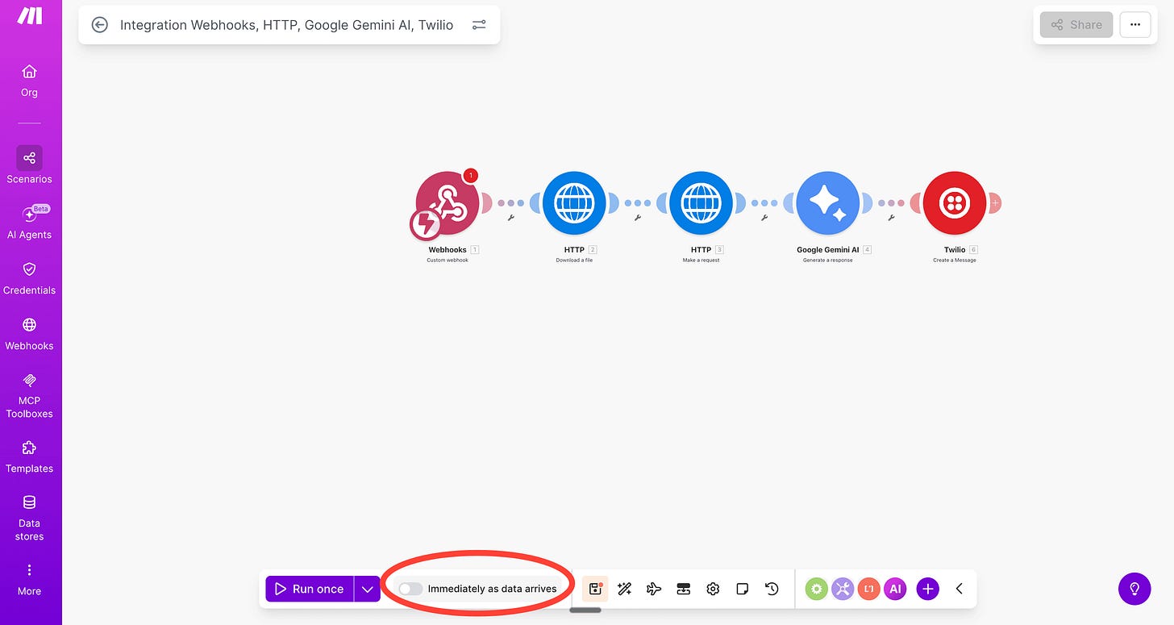Open the HTTP Make a request module
Screen dimensions: 1174x625
pos(701,203)
